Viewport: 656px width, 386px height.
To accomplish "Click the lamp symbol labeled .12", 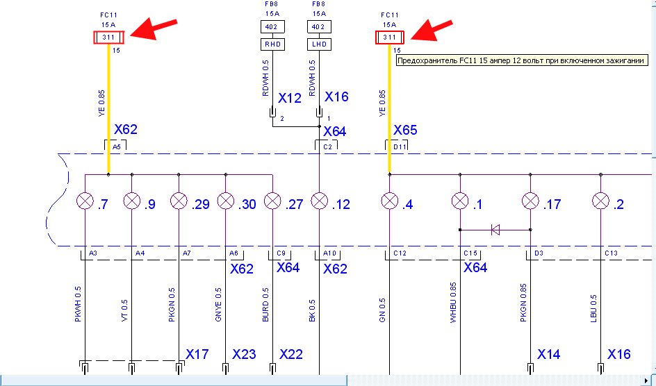I will pos(320,201).
